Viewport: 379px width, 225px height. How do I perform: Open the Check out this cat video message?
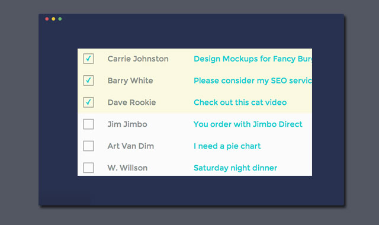point(240,102)
